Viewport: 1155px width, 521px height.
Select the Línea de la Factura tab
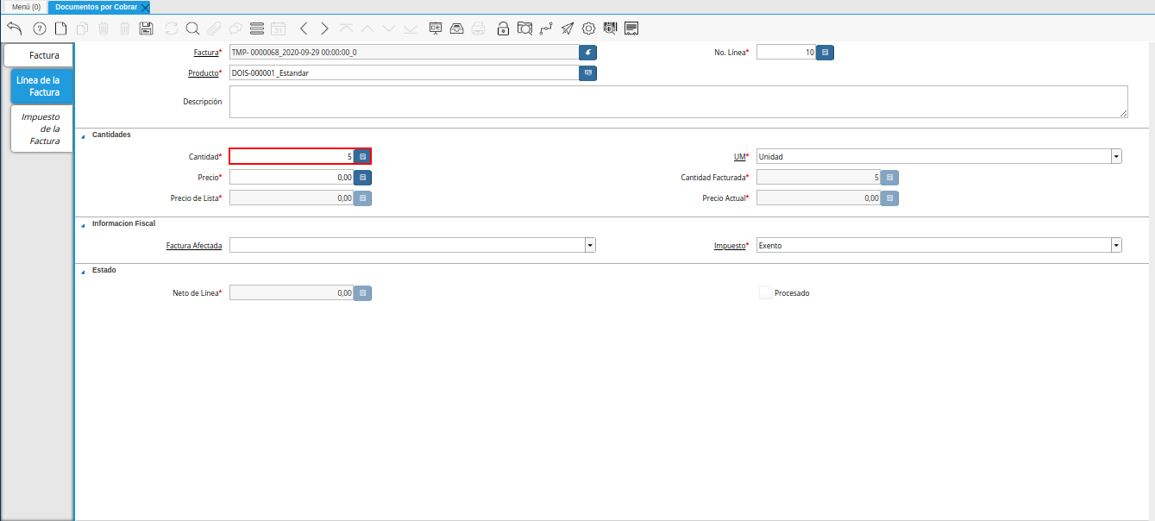point(41,86)
